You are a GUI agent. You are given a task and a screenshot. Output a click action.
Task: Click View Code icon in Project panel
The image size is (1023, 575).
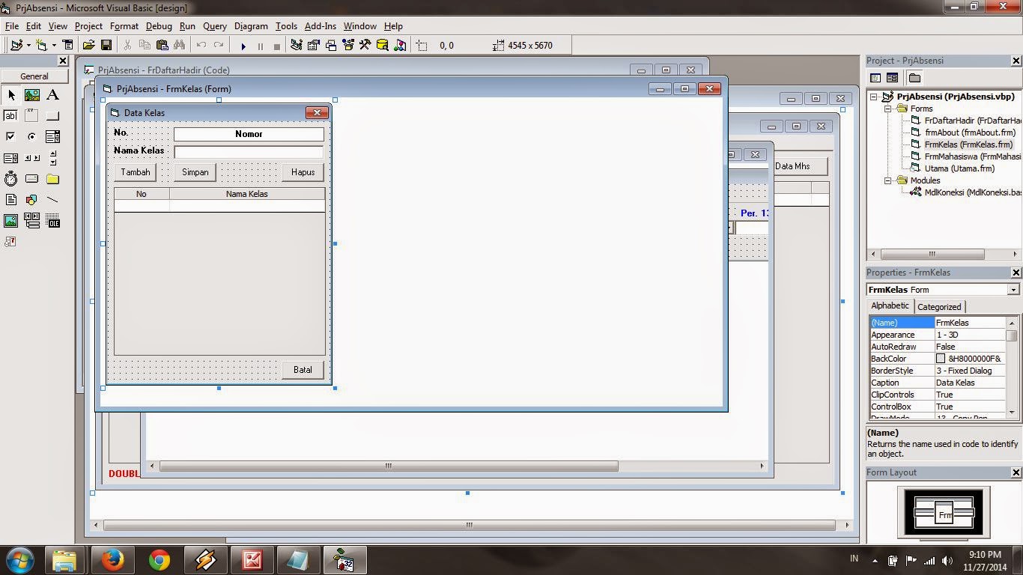(875, 78)
